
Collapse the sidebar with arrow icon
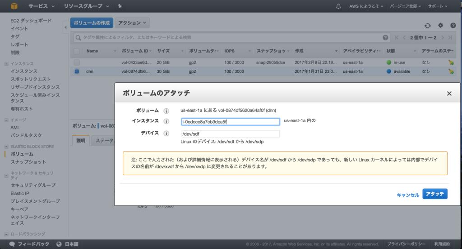[65, 27]
